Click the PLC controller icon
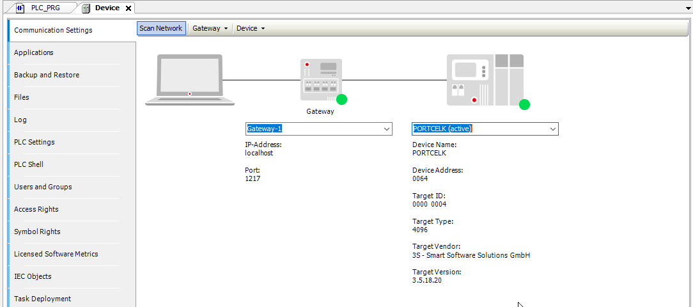Viewport: 693px width, 307px height. pyautogui.click(x=485, y=79)
